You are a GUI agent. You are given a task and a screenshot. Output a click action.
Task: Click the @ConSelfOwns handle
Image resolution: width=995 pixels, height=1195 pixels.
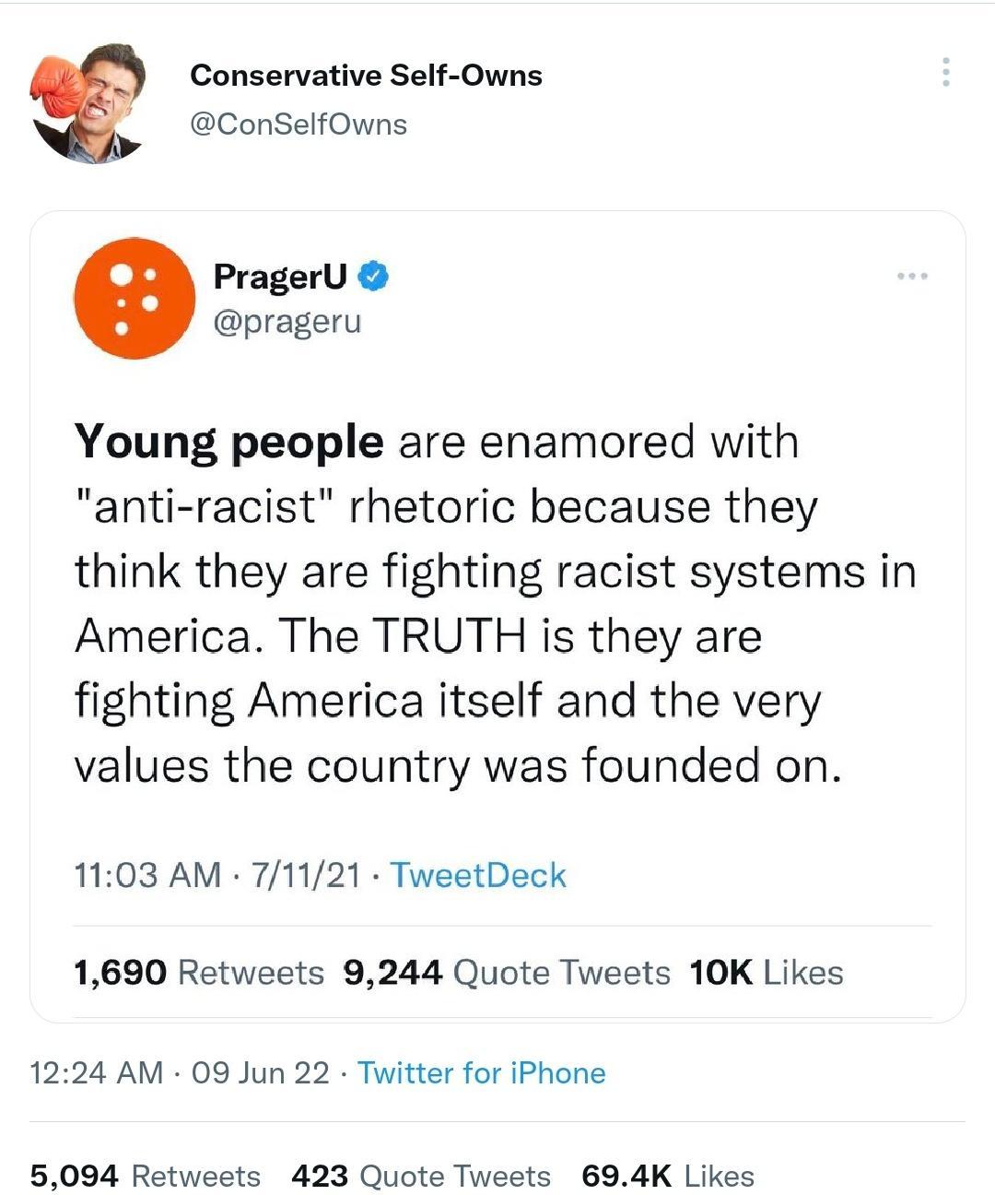pos(298,123)
